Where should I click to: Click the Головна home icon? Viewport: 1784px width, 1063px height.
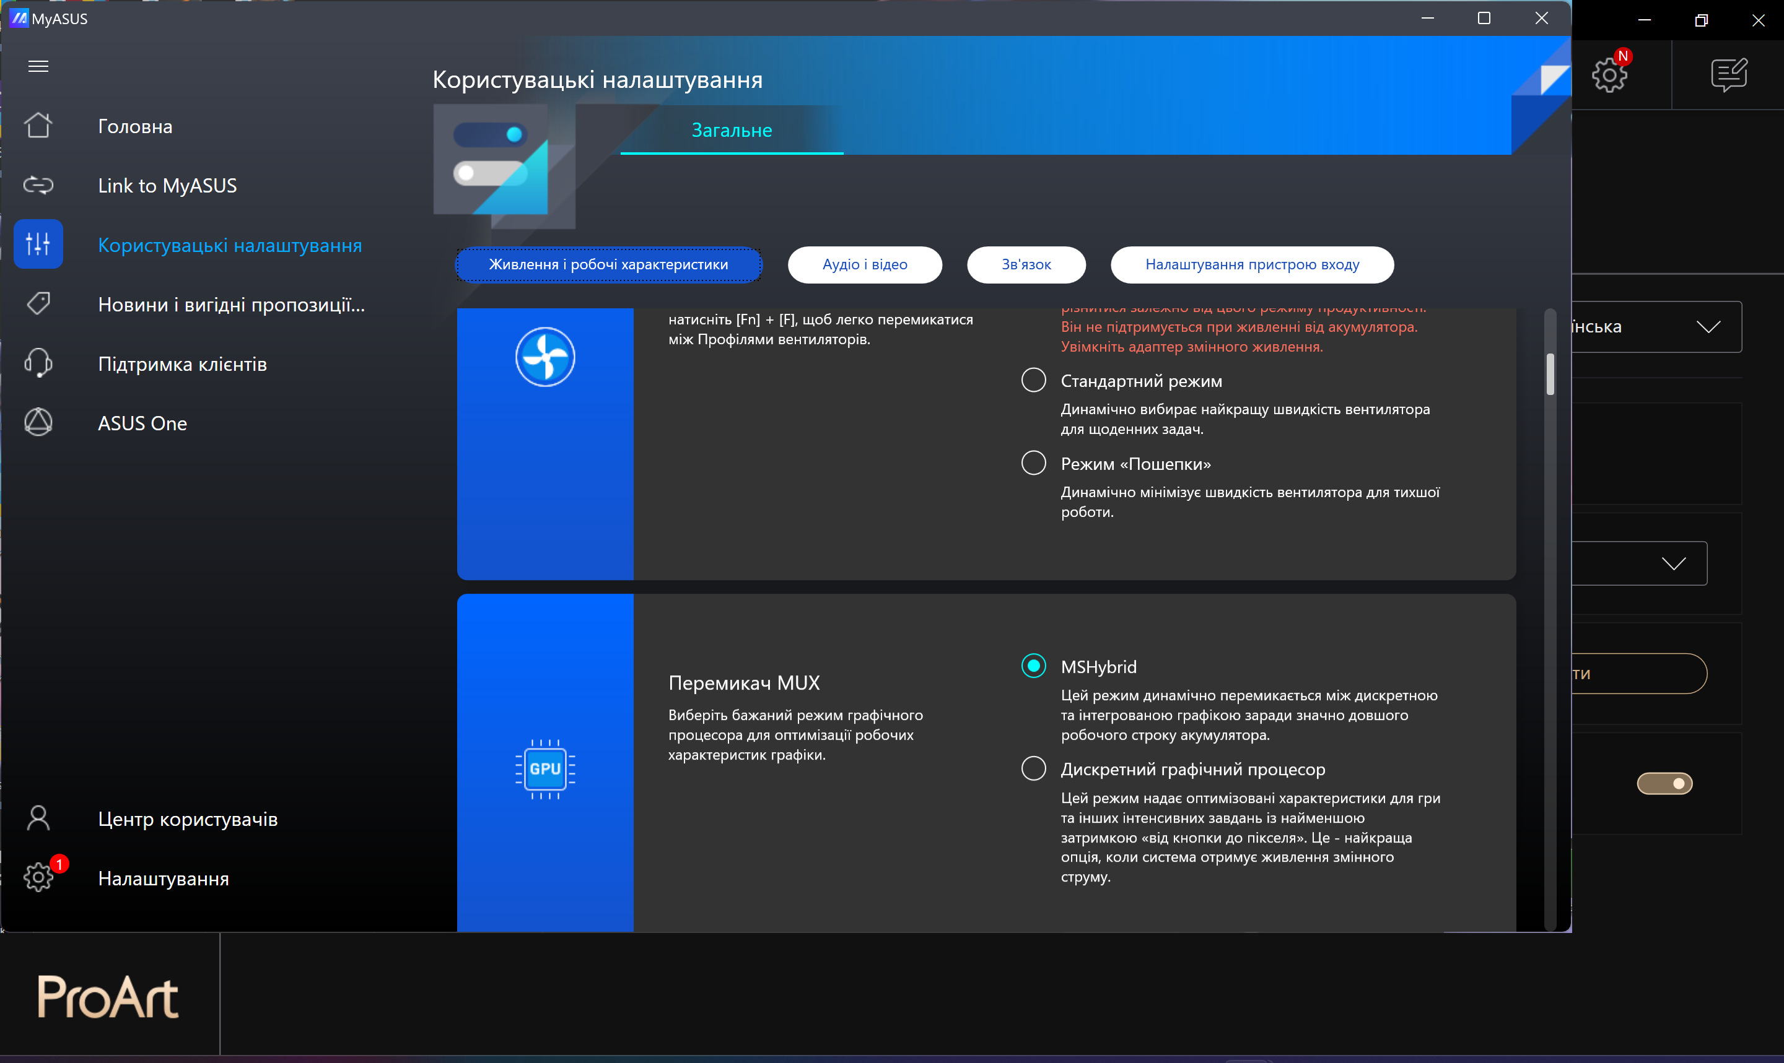[38, 126]
